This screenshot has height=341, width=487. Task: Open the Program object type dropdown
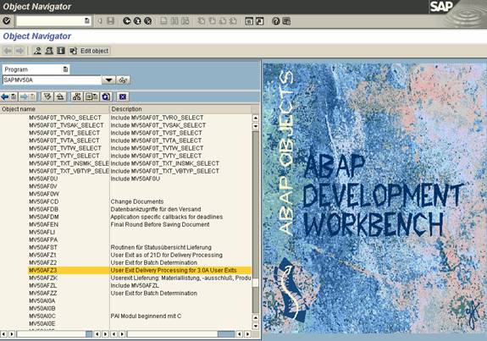(x=65, y=69)
